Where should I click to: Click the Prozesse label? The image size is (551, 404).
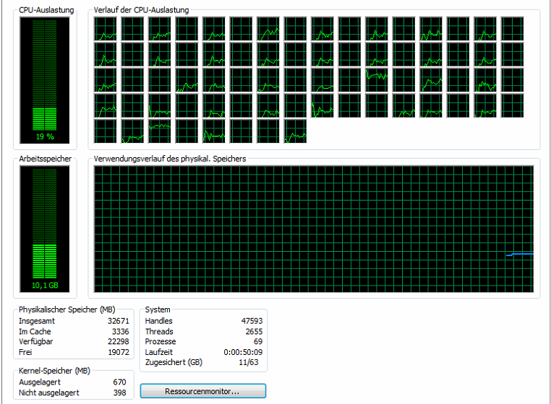pos(161,341)
